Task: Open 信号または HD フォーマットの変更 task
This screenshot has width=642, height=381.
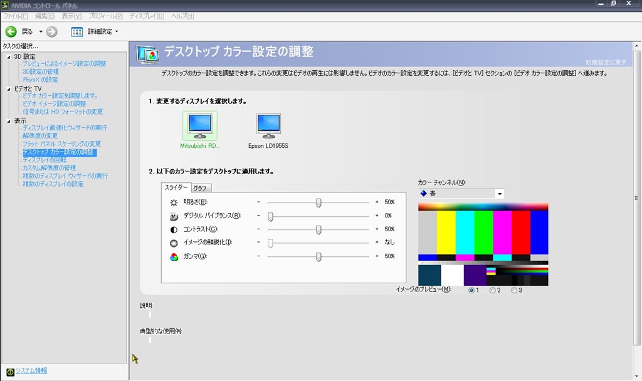Action: coord(63,112)
